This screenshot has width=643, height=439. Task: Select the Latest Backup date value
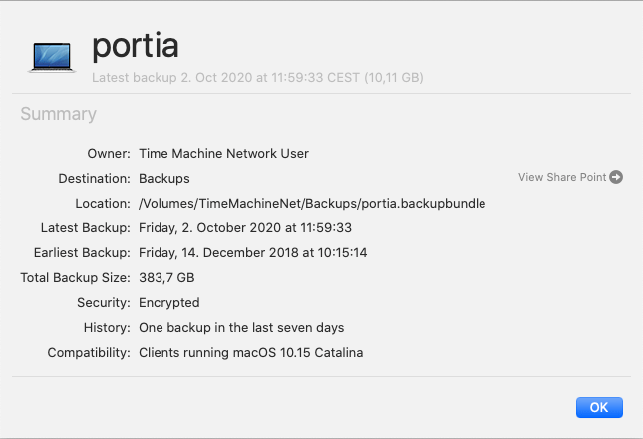coord(245,228)
